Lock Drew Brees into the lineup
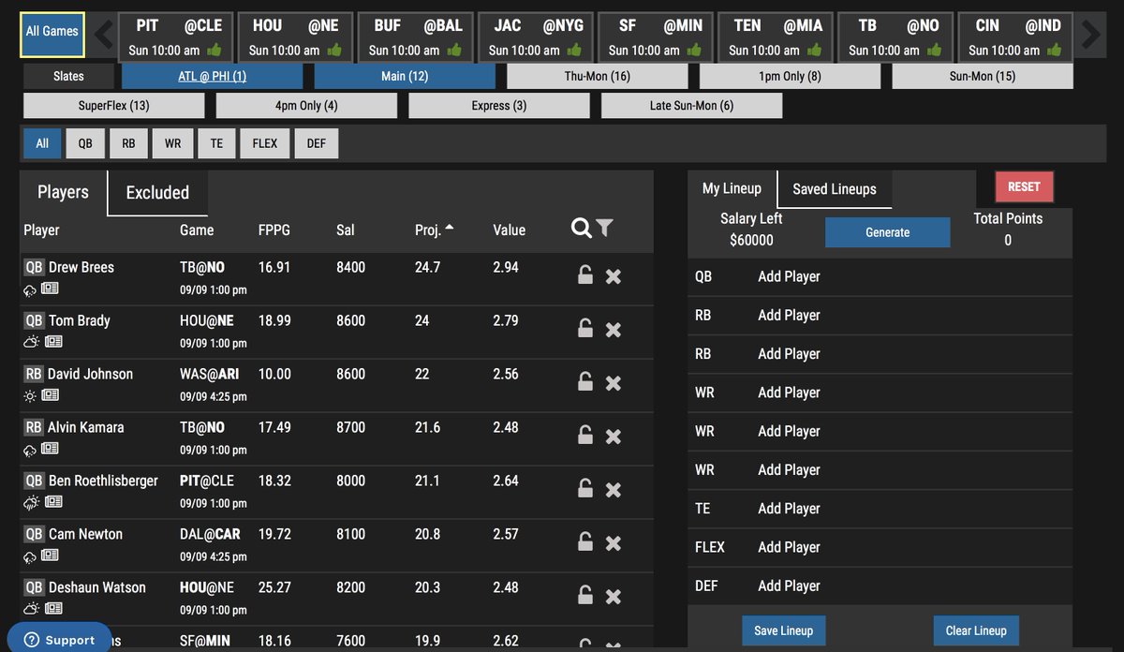 [x=584, y=274]
